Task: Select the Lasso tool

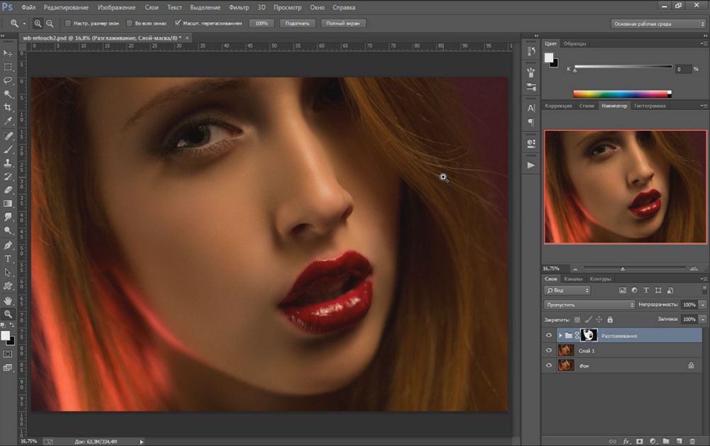Action: [9, 80]
